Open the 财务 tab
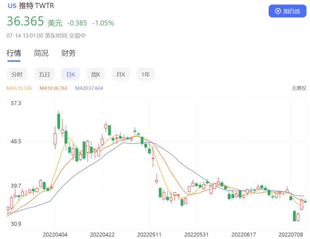310x239 pixels. (x=68, y=53)
